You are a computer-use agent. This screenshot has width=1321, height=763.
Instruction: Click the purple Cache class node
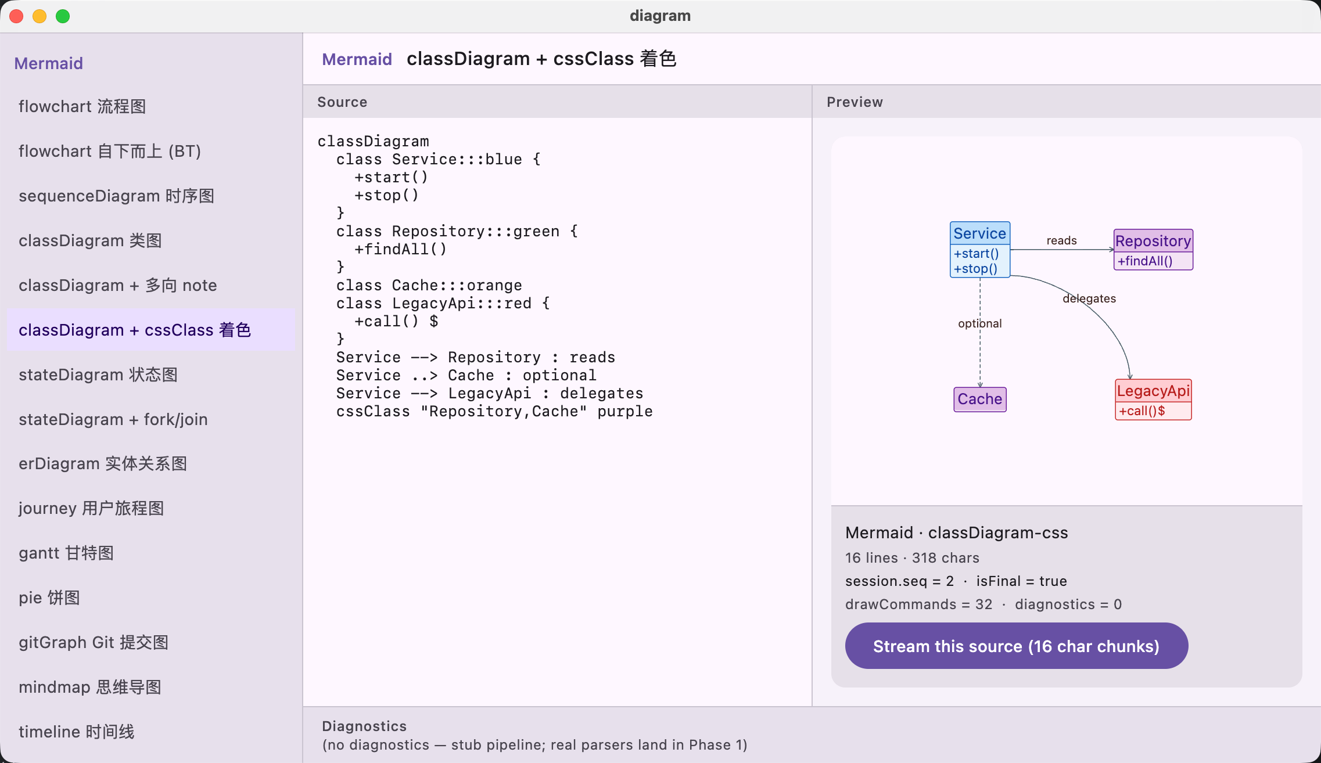click(x=980, y=400)
